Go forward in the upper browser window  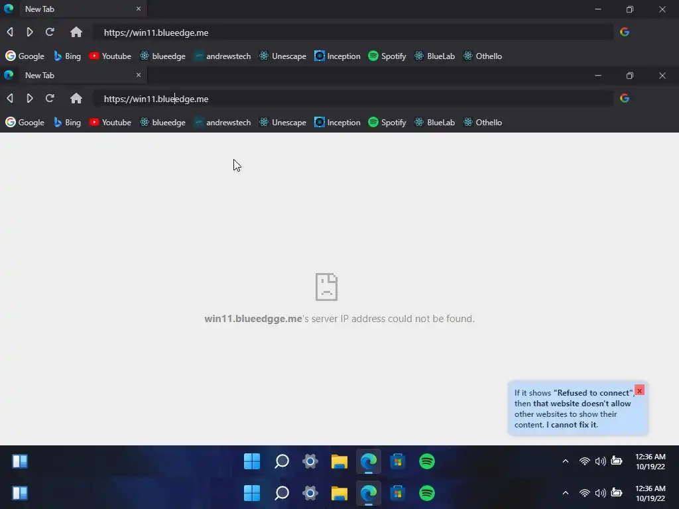[29, 32]
